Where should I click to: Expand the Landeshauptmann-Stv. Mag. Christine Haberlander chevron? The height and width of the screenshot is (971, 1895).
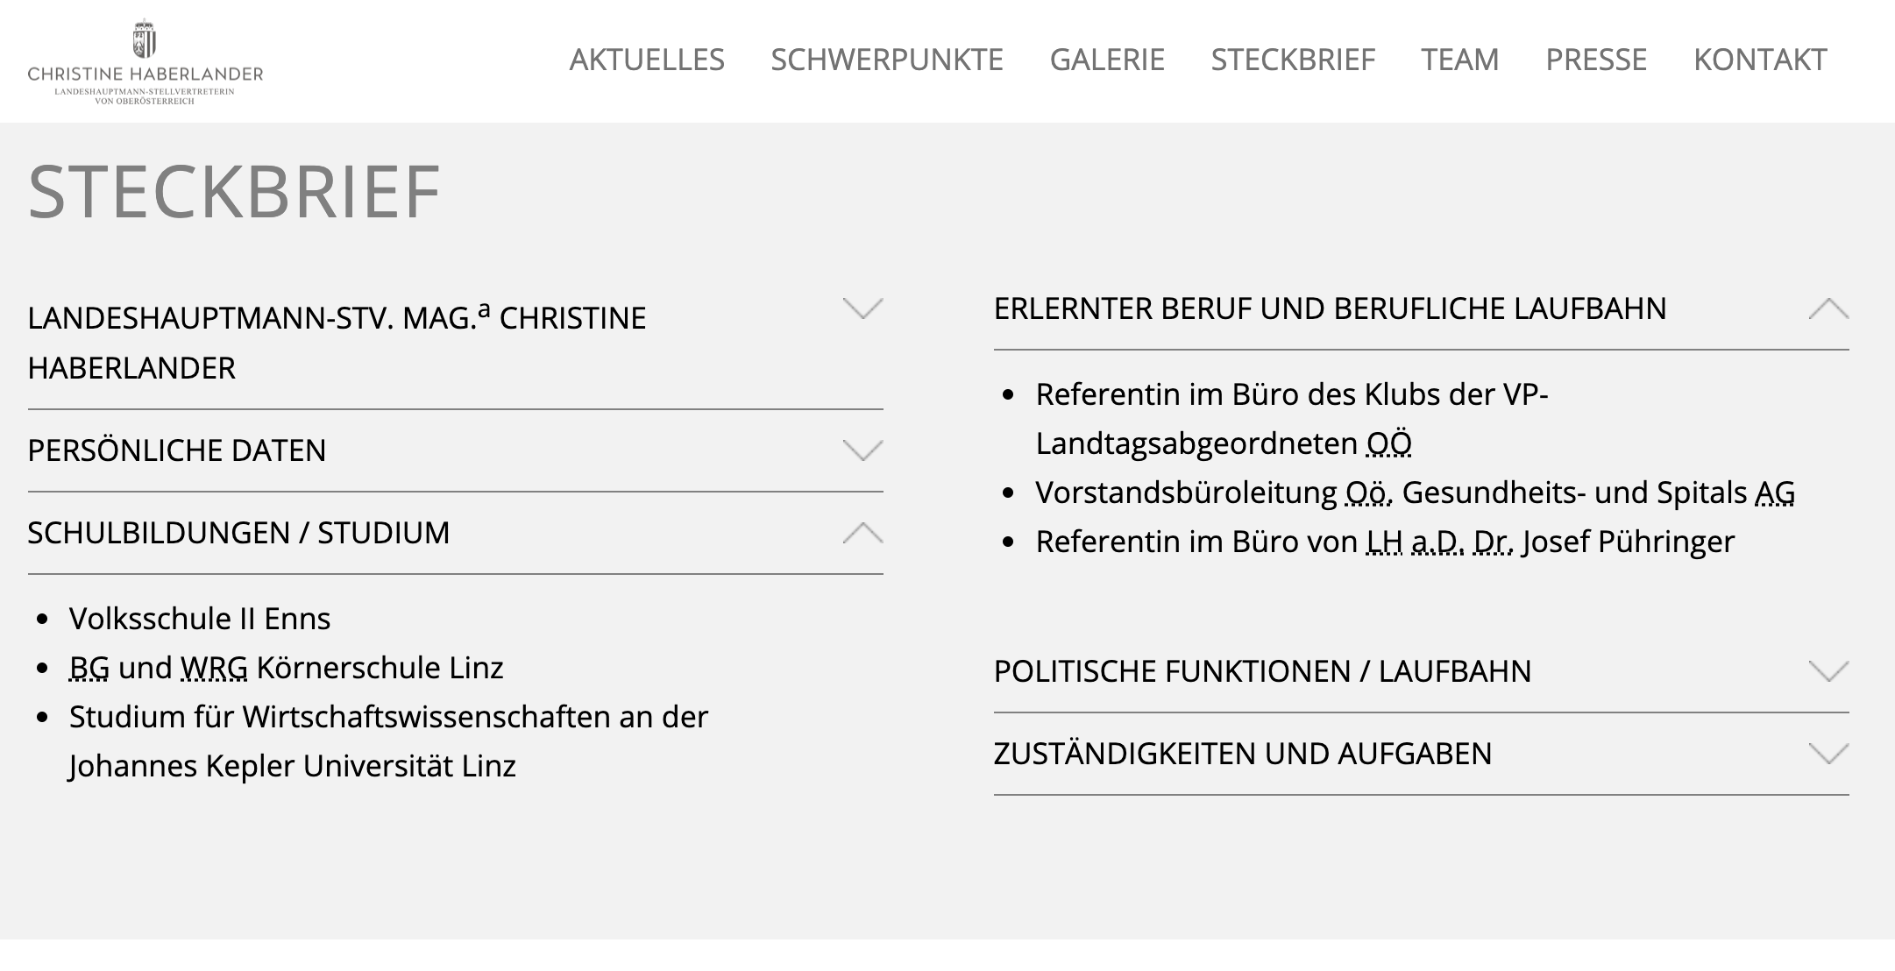coord(862,308)
